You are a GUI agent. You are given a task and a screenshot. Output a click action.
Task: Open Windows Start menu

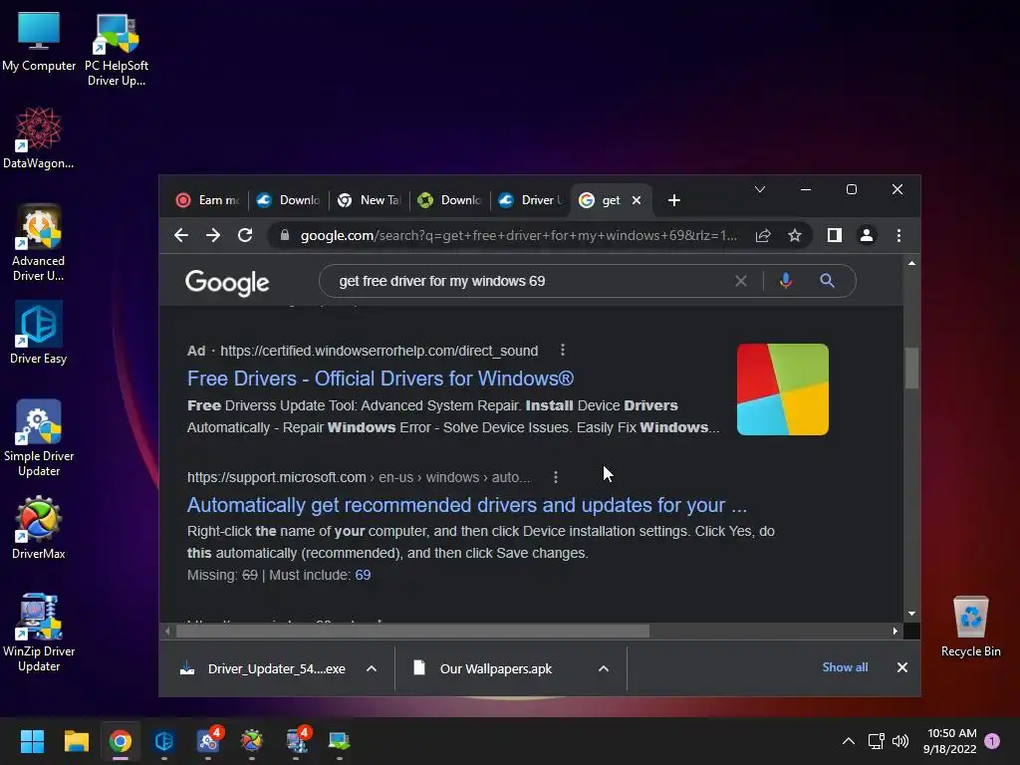32,741
